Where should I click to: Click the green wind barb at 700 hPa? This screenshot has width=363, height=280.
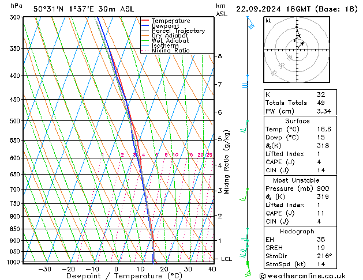coord(244,195)
